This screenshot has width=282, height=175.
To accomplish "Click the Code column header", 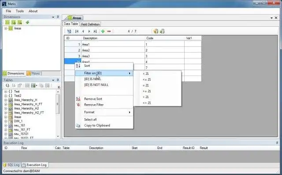I will click(x=164, y=38).
